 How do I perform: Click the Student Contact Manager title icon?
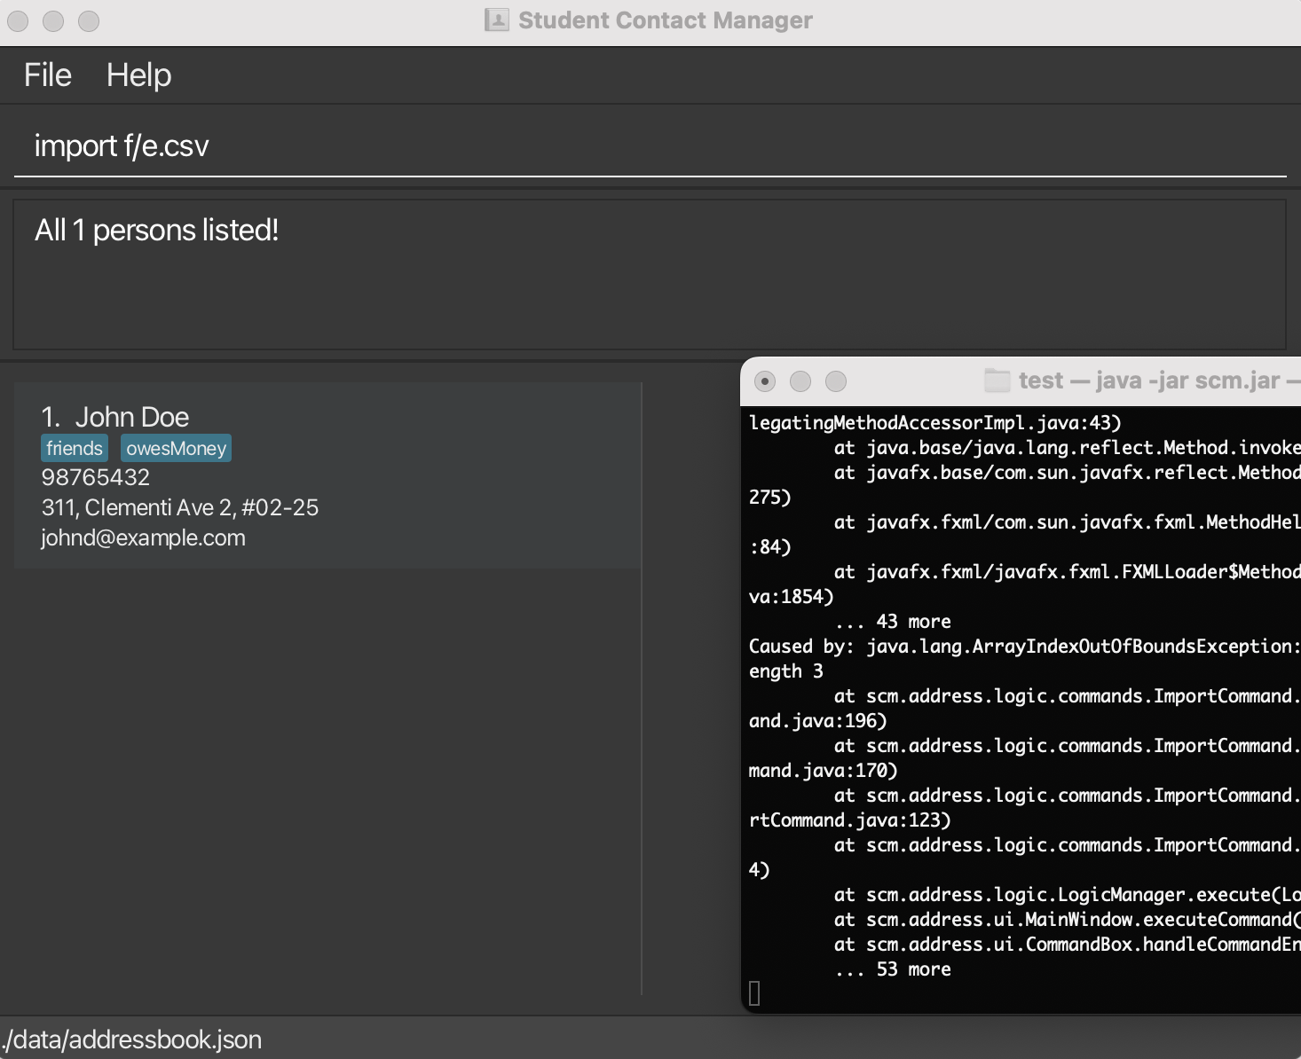[x=497, y=20]
